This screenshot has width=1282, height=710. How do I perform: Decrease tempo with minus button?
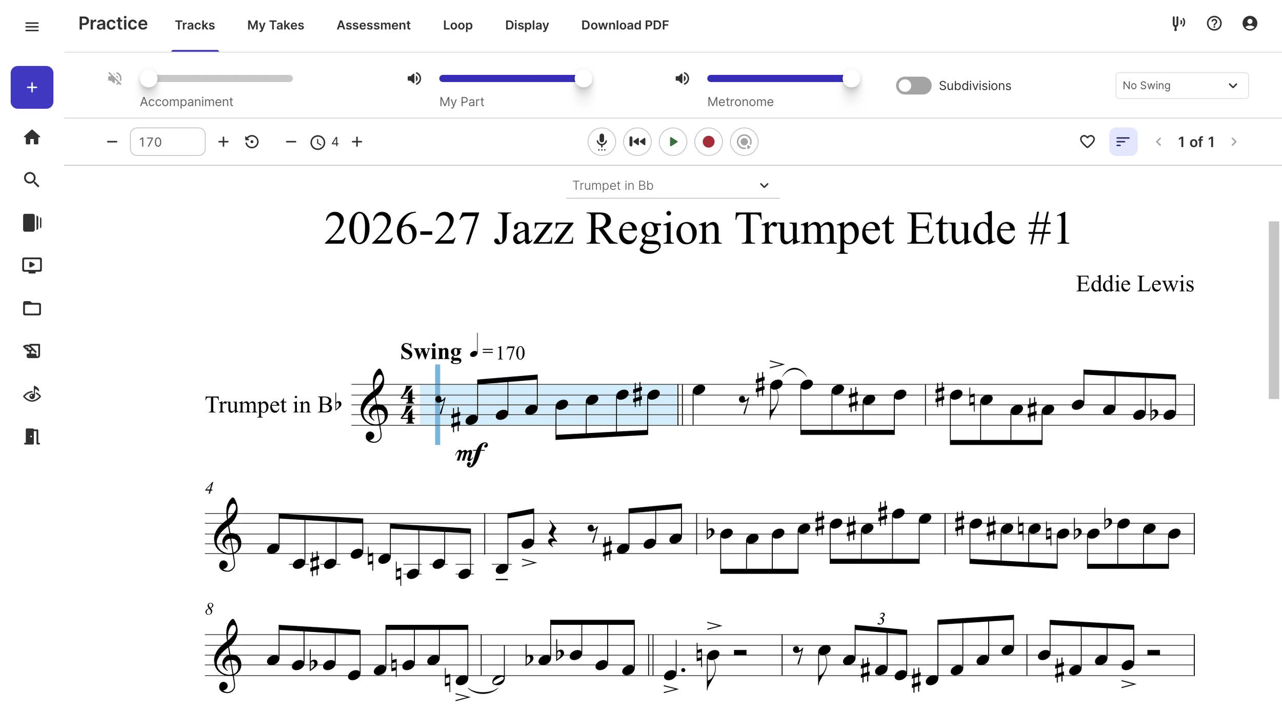click(x=112, y=142)
